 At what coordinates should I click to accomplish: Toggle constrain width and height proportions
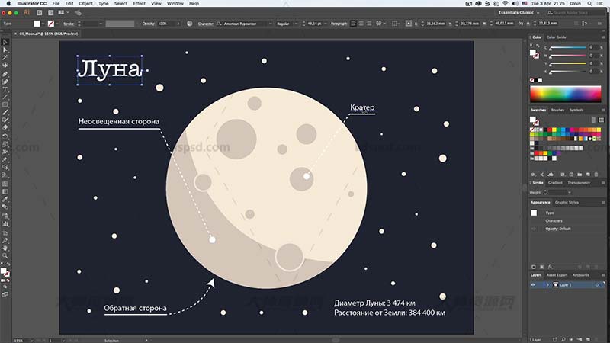(521, 24)
